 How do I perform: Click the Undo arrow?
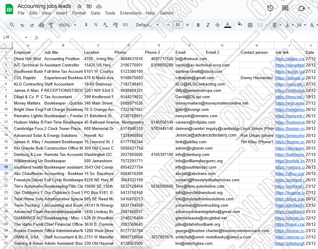tap(22, 25)
